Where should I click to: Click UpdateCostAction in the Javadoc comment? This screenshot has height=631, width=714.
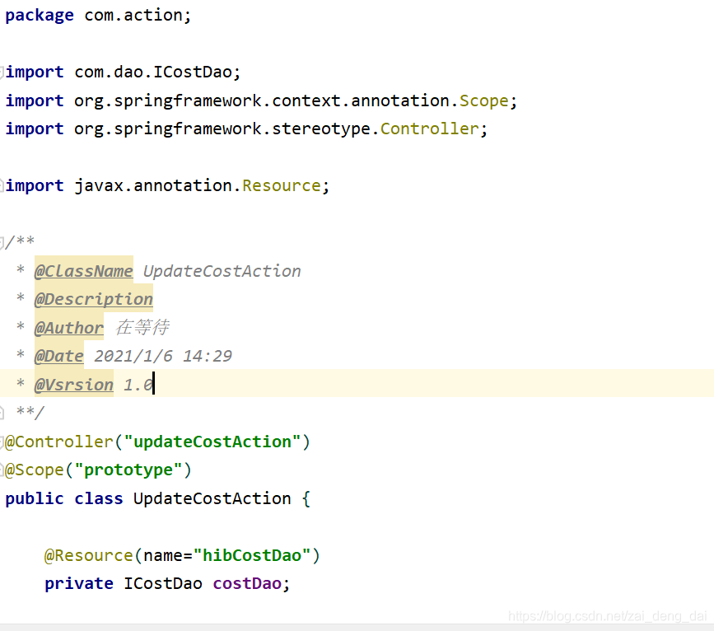[222, 271]
